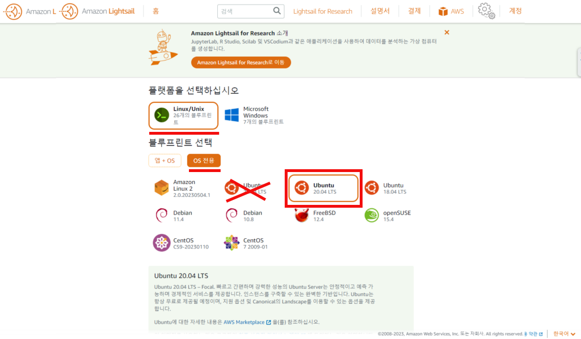581x339 pixels.
Task: Click the AWS cube icon
Action: pos(443,11)
